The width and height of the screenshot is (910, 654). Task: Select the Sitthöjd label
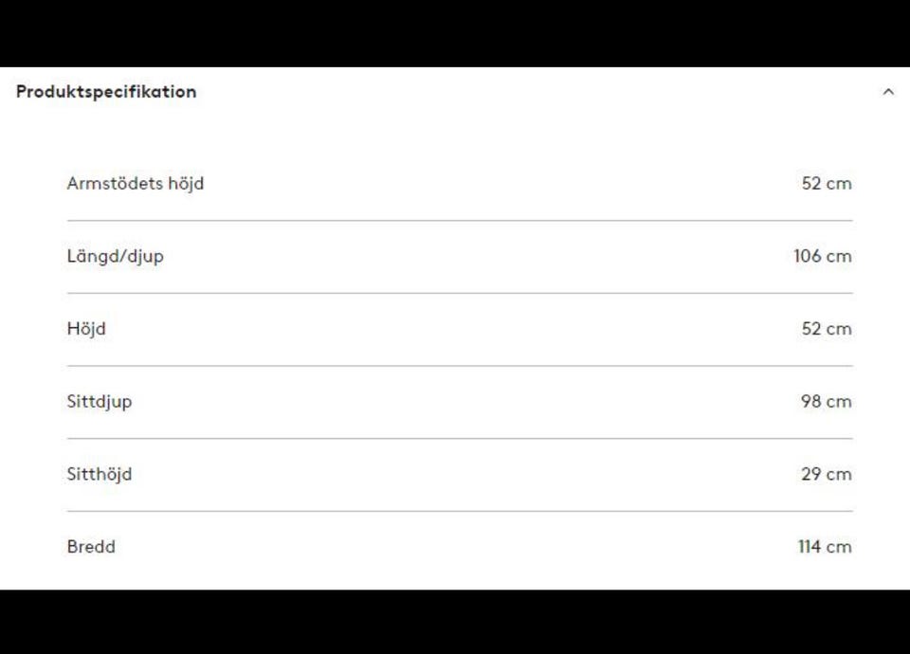point(100,474)
